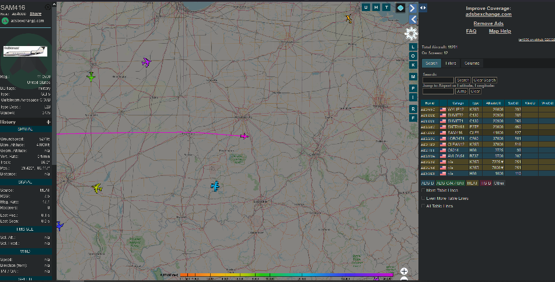Select the dark blue aircraft at the left map edge
This screenshot has width=555, height=282.
(x=60, y=225)
